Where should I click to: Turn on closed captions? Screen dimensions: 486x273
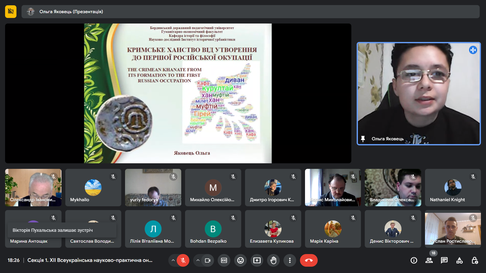[224, 260]
